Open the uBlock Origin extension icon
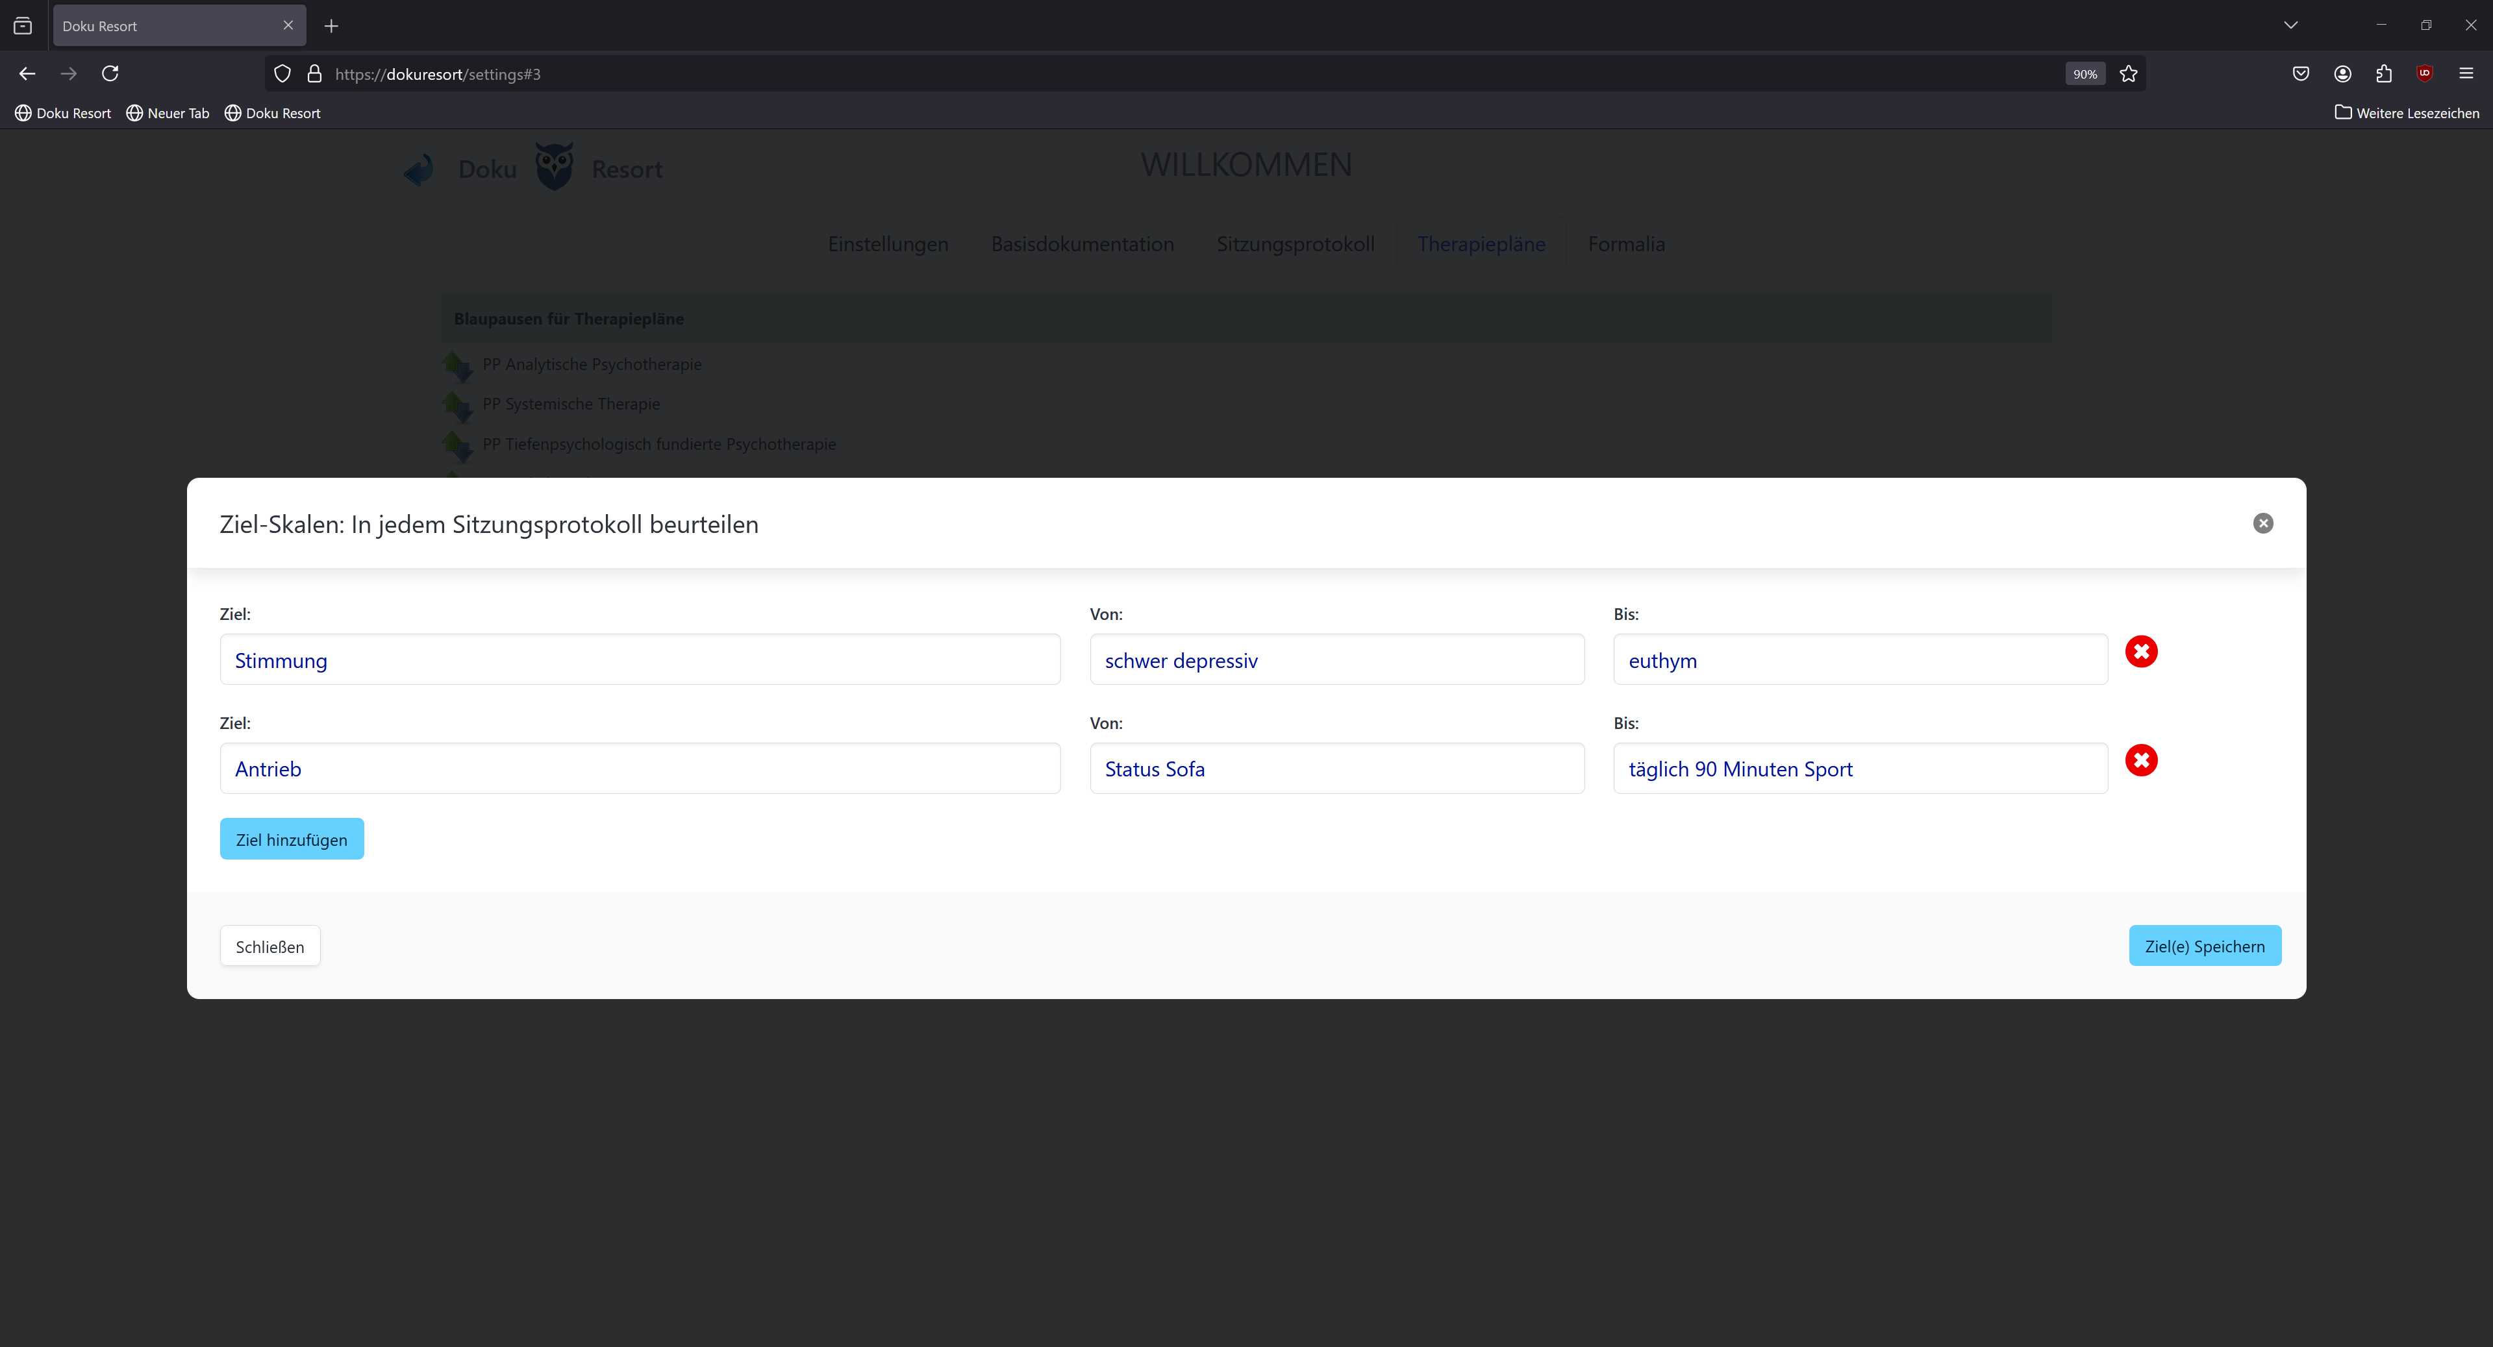The width and height of the screenshot is (2493, 1347). pyautogui.click(x=2424, y=73)
